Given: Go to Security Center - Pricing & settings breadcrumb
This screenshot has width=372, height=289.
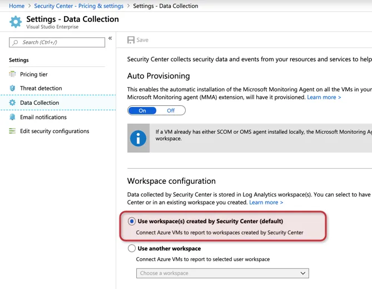Looking at the screenshot, I should click(79, 6).
